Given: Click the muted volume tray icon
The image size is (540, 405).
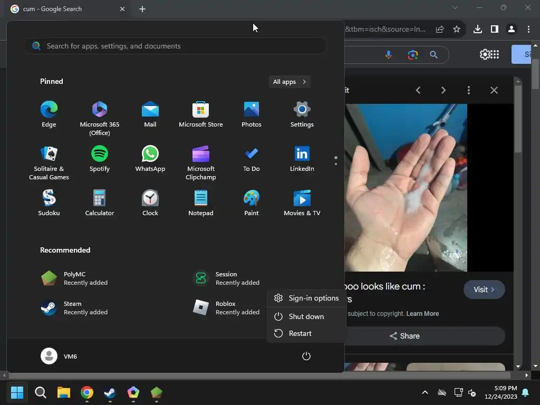Looking at the screenshot, I should coord(472,392).
